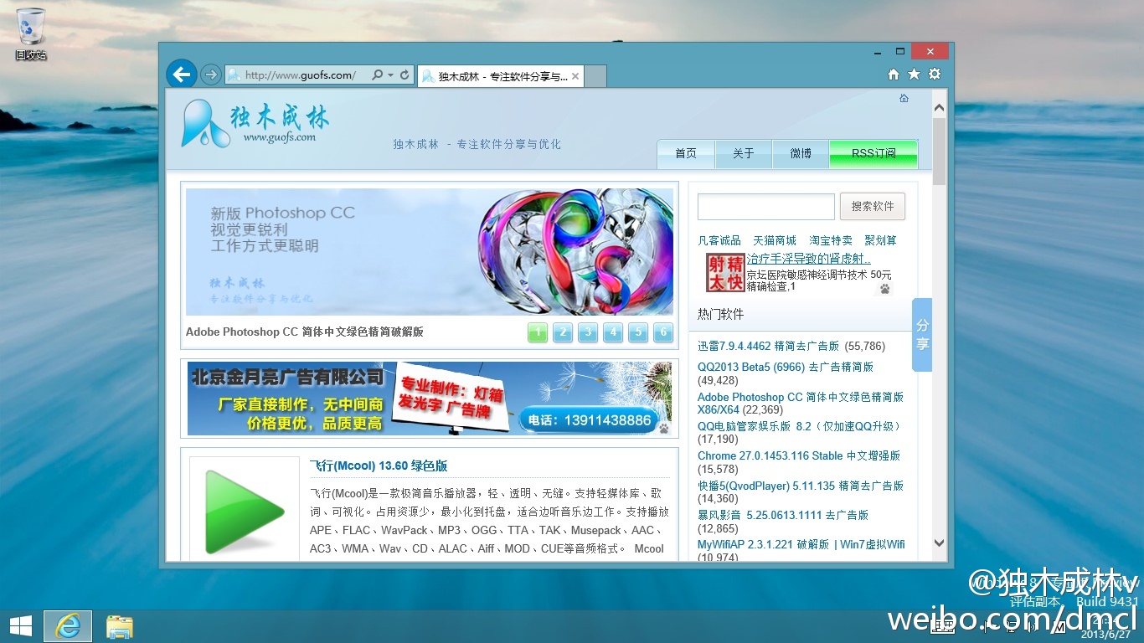The width and height of the screenshot is (1144, 643).
Task: Open IE Tools gear icon
Action: (935, 74)
